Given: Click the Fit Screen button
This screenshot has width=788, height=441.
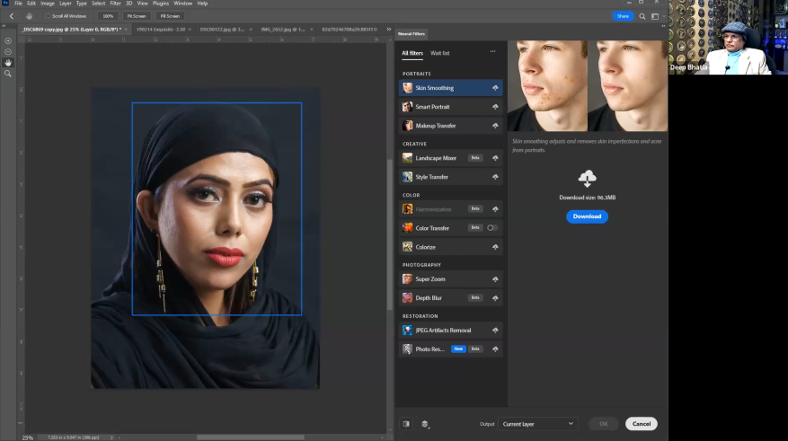Looking at the screenshot, I should (x=137, y=16).
